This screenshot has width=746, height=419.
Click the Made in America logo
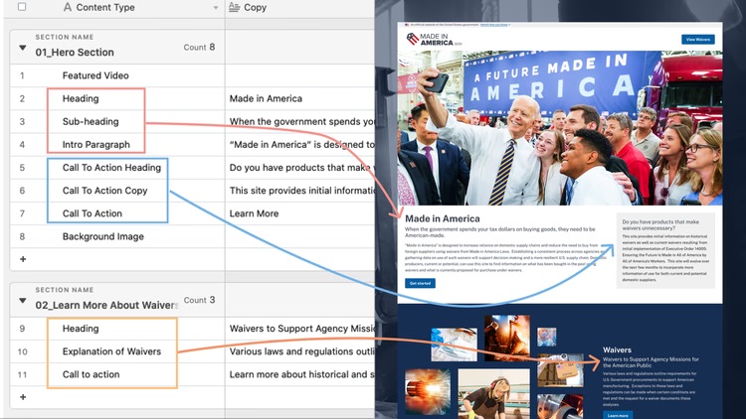434,39
